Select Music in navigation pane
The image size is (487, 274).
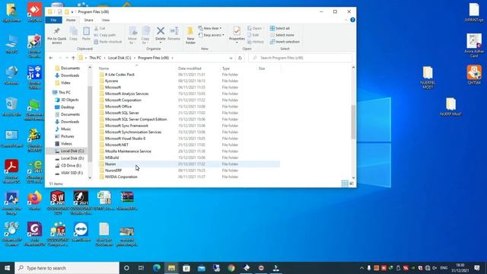[x=65, y=129]
